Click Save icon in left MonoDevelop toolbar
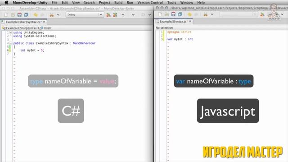Viewport: 288px width, 162px height. [19, 15]
